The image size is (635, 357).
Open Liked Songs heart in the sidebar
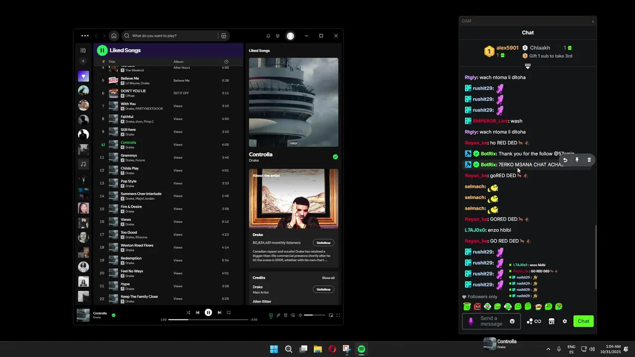point(83,76)
